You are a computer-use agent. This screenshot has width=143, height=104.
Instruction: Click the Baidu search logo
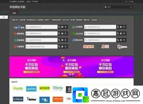click(19, 27)
